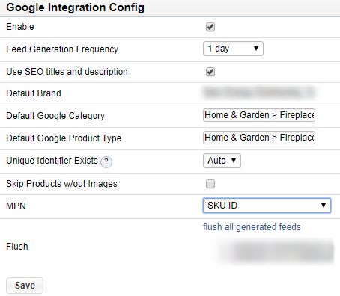Check Skip Products w/out Images checkbox
Image resolution: width=340 pixels, height=296 pixels.
[x=210, y=184]
